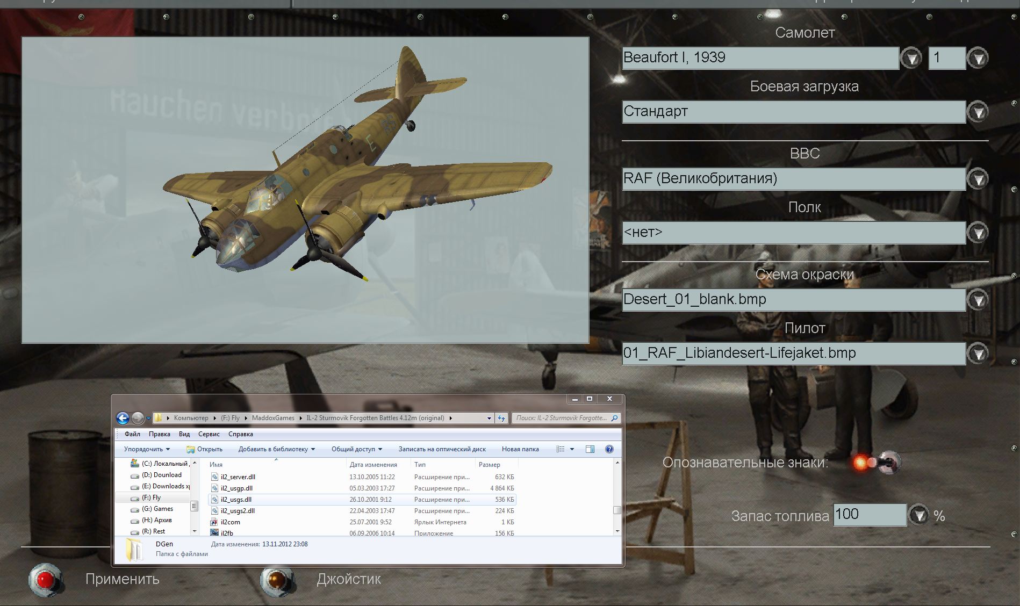
Task: Open the aircraft type dropdown (Beaufort I, 1939)
Action: click(911, 57)
